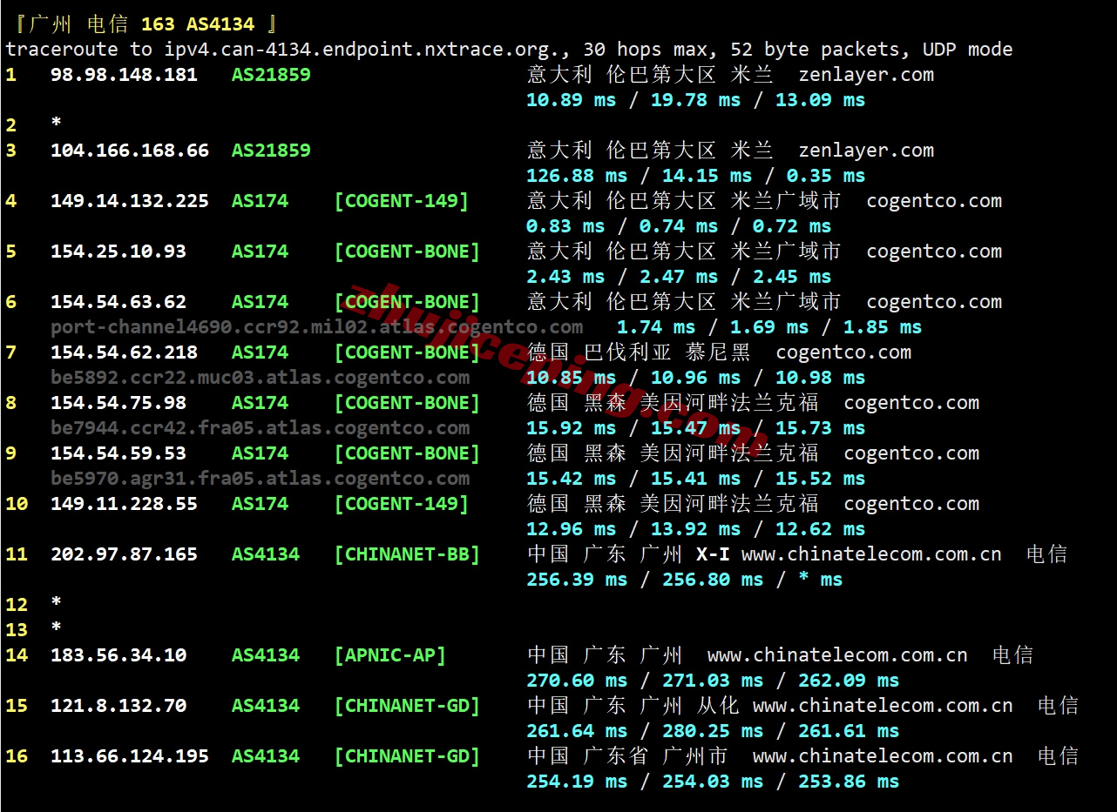The height and width of the screenshot is (812, 1117).
Task: Click hop 1 IP address 98.98.148.181
Action: (124, 75)
